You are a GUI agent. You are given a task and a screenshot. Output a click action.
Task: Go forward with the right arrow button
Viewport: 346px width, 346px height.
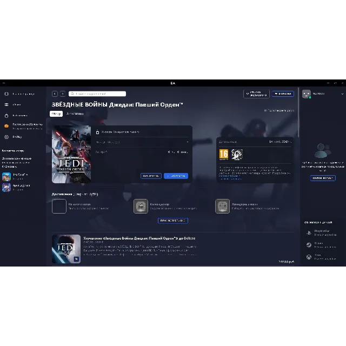[63, 94]
